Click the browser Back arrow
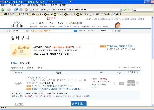This screenshot has width=154, height=110. 2,10
